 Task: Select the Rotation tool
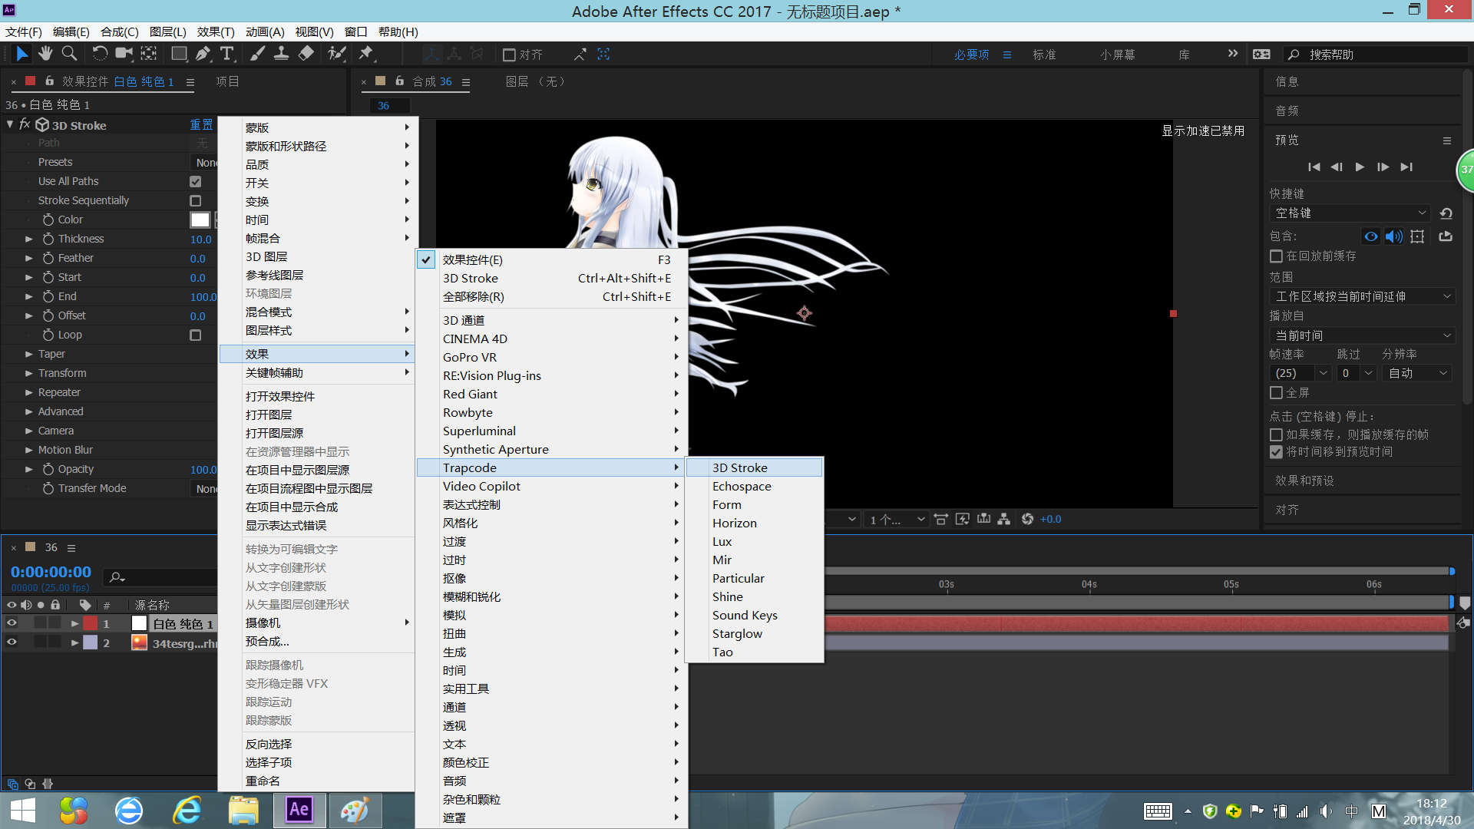(x=100, y=54)
